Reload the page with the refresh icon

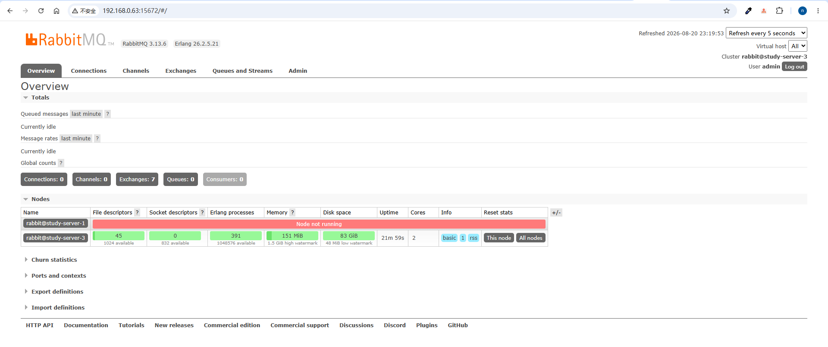pyautogui.click(x=41, y=11)
